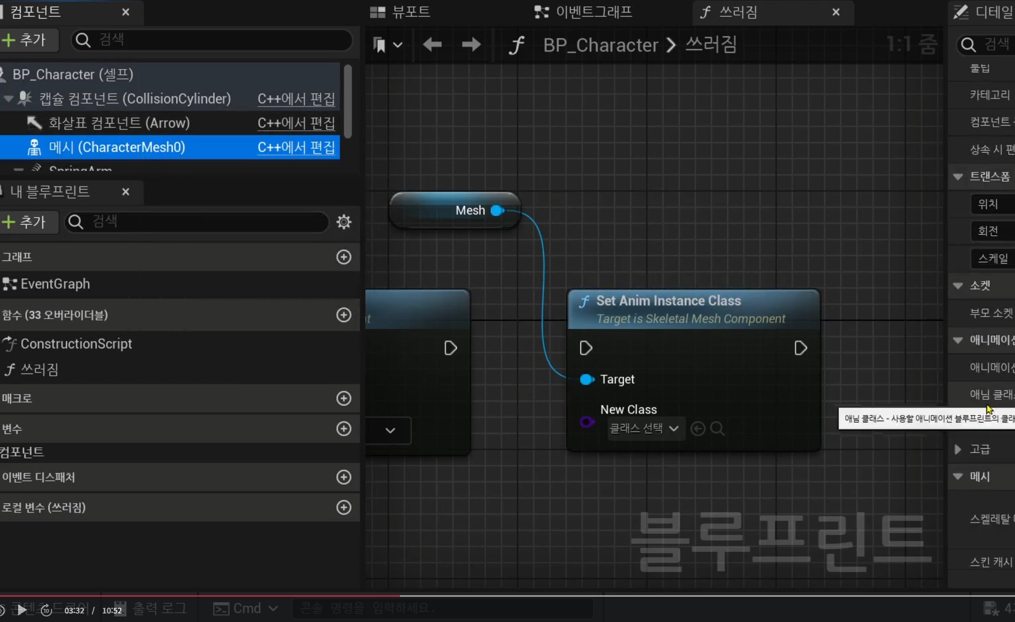Open the EventGraph entry
The height and width of the screenshot is (622, 1015).
coord(46,284)
